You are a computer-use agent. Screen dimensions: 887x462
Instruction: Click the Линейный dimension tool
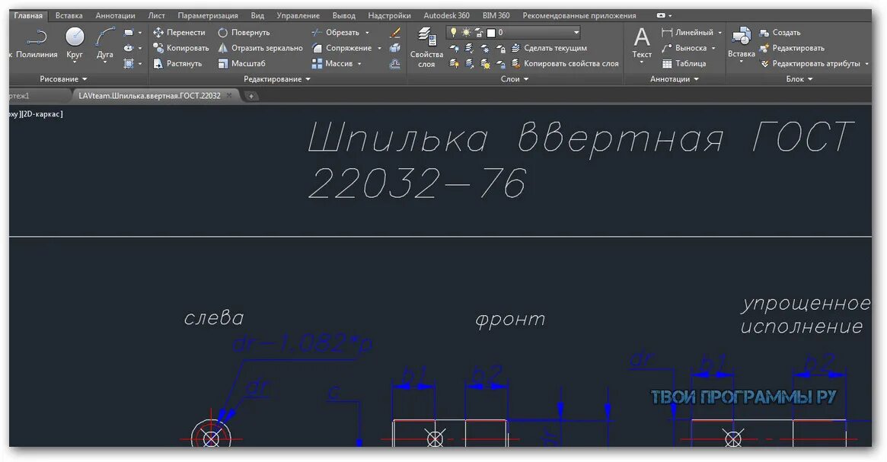click(688, 33)
